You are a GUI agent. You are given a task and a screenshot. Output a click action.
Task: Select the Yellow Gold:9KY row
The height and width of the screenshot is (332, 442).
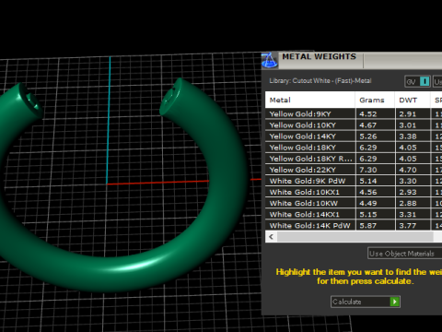(x=354, y=114)
